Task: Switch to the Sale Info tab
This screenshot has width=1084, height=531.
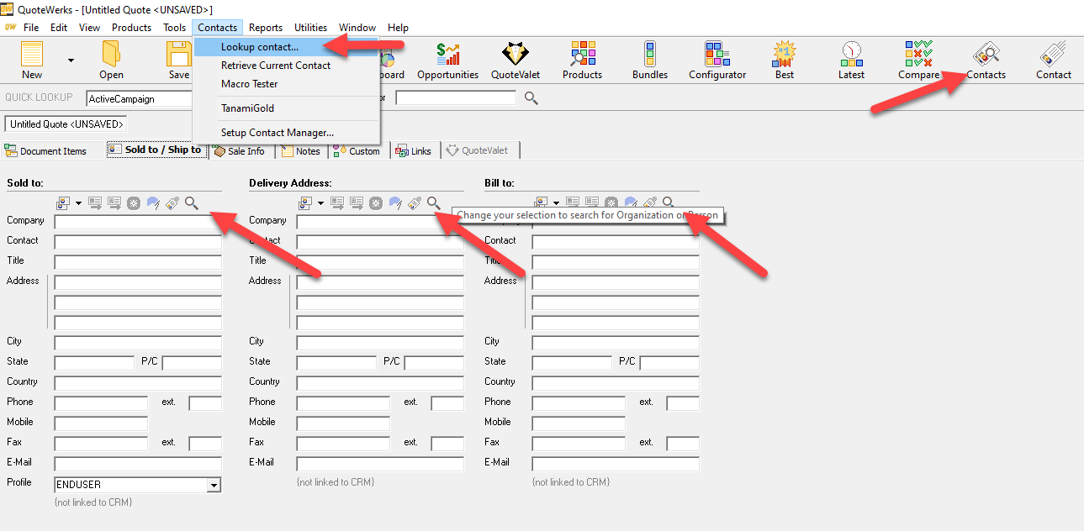Action: point(239,151)
